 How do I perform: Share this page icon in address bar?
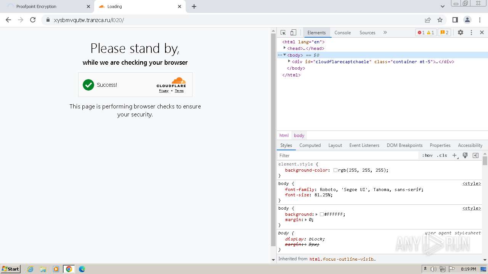tap(428, 20)
